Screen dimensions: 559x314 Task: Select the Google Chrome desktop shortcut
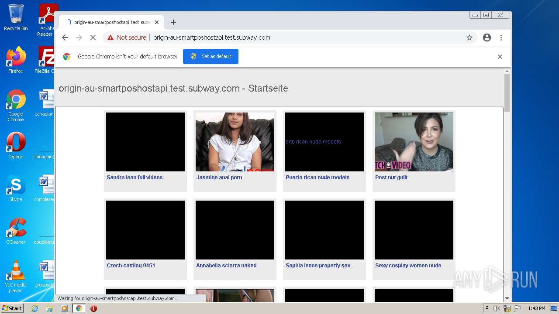point(16,106)
